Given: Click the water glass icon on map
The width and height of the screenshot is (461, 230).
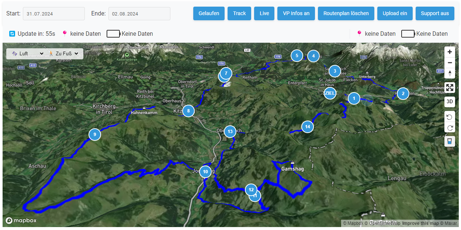Looking at the screenshot, I should 450,141.
